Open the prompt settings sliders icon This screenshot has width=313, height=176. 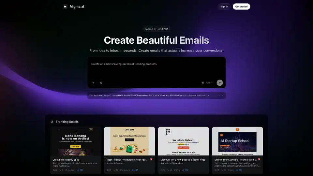click(x=101, y=83)
